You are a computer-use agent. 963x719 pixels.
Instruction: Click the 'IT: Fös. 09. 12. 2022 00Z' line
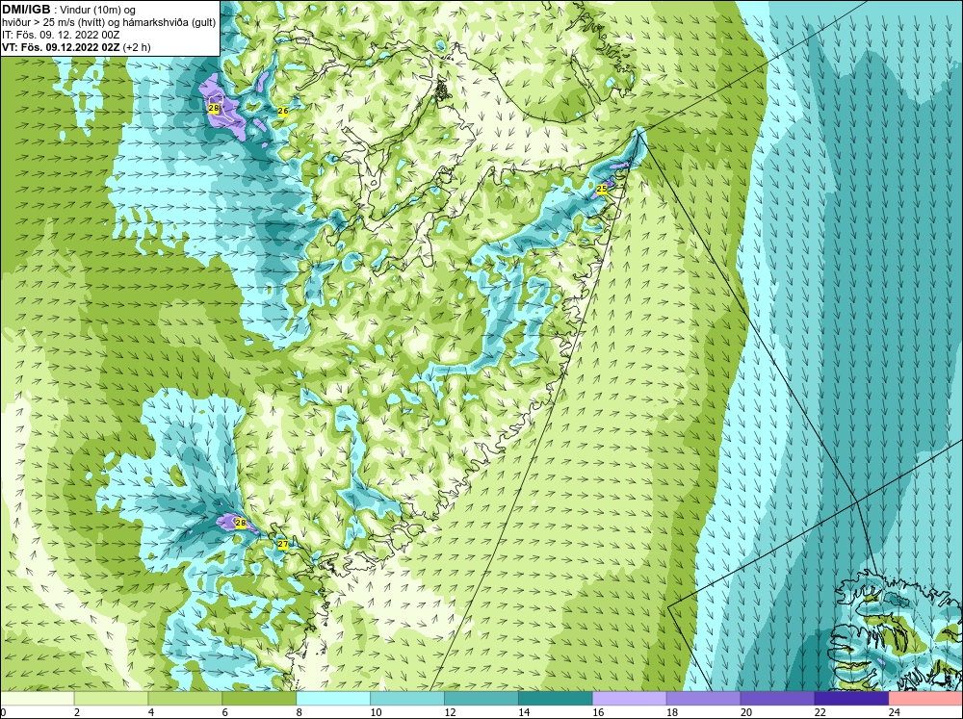click(x=61, y=35)
